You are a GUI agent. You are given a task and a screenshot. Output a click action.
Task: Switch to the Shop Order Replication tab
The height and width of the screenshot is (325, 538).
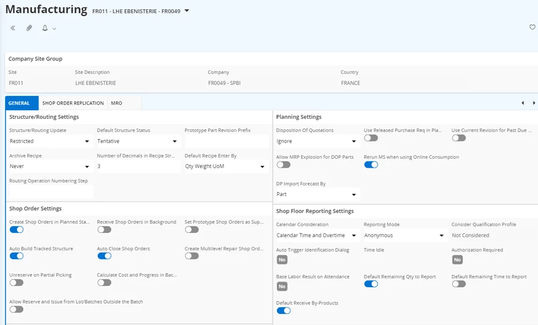(x=73, y=103)
